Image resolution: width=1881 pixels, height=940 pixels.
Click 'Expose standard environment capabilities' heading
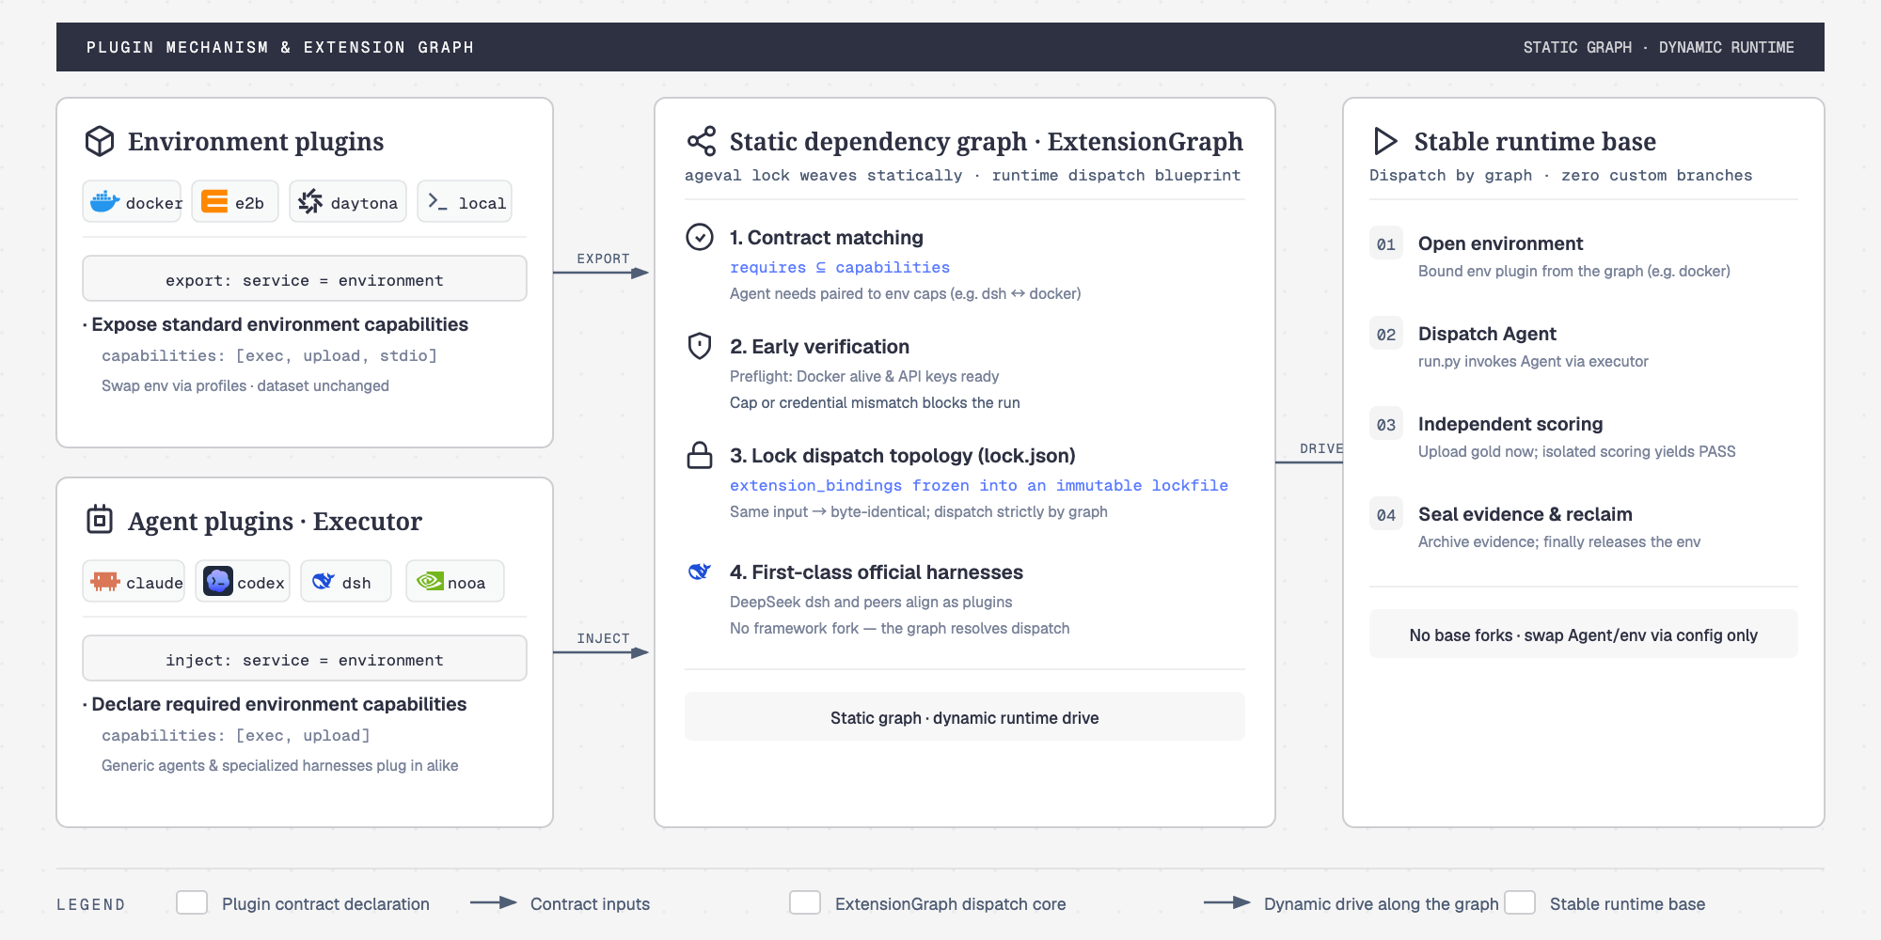pyautogui.click(x=279, y=324)
